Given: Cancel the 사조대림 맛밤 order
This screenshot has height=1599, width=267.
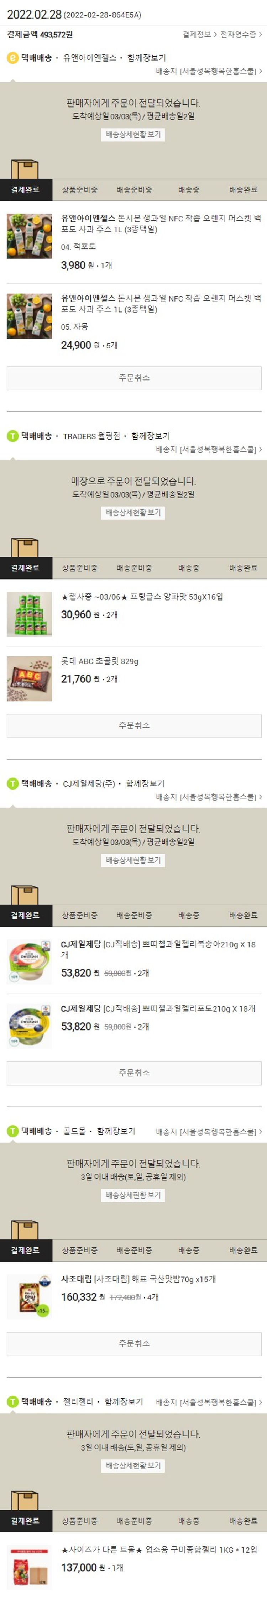Looking at the screenshot, I should tap(134, 1343).
